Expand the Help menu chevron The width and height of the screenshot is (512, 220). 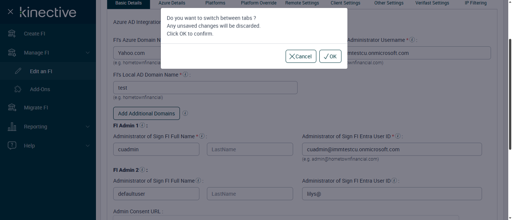(x=88, y=146)
